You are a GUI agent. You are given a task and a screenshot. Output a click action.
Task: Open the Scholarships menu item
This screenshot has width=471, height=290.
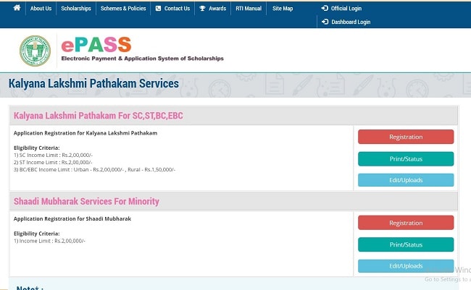point(76,9)
